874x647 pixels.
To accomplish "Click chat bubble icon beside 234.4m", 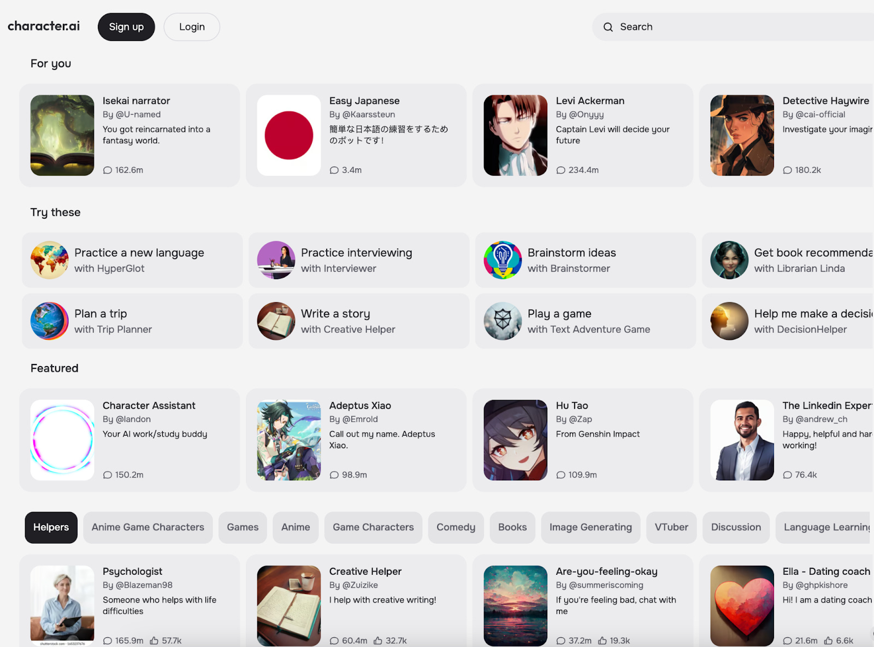I will (561, 170).
